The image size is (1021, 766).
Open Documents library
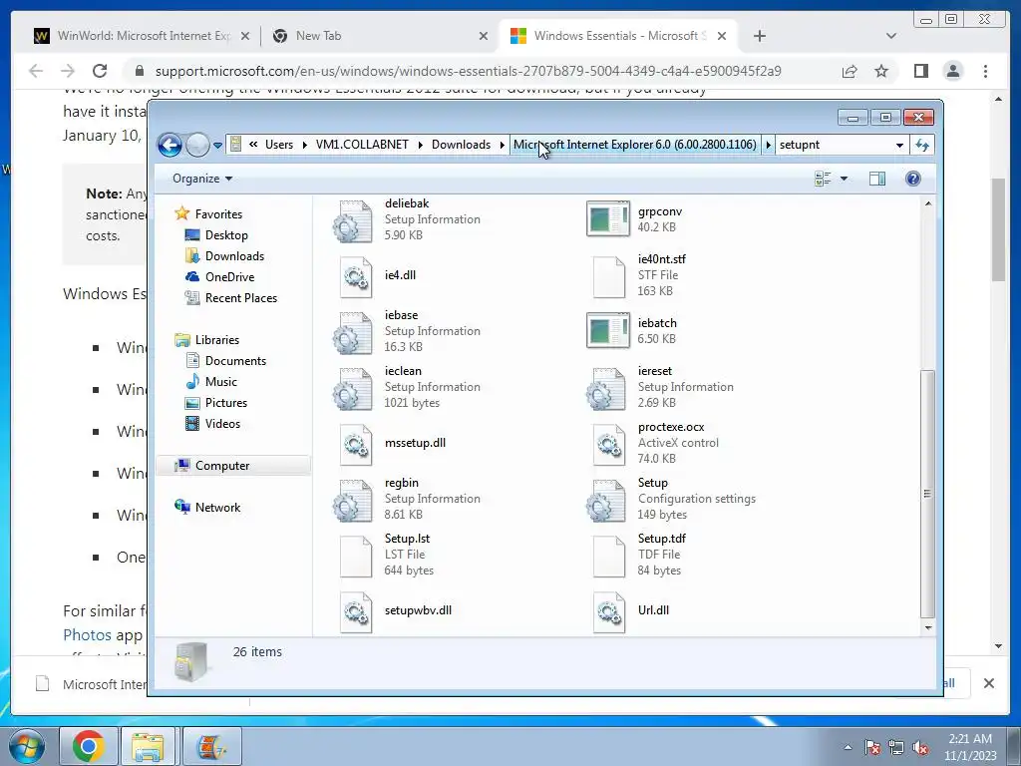coord(235,361)
